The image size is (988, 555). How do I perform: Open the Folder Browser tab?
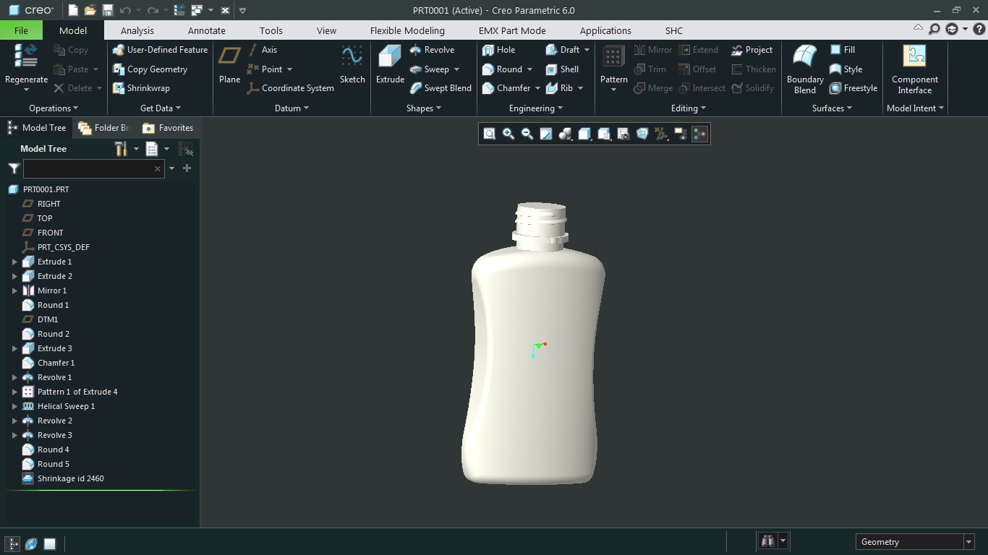(104, 128)
